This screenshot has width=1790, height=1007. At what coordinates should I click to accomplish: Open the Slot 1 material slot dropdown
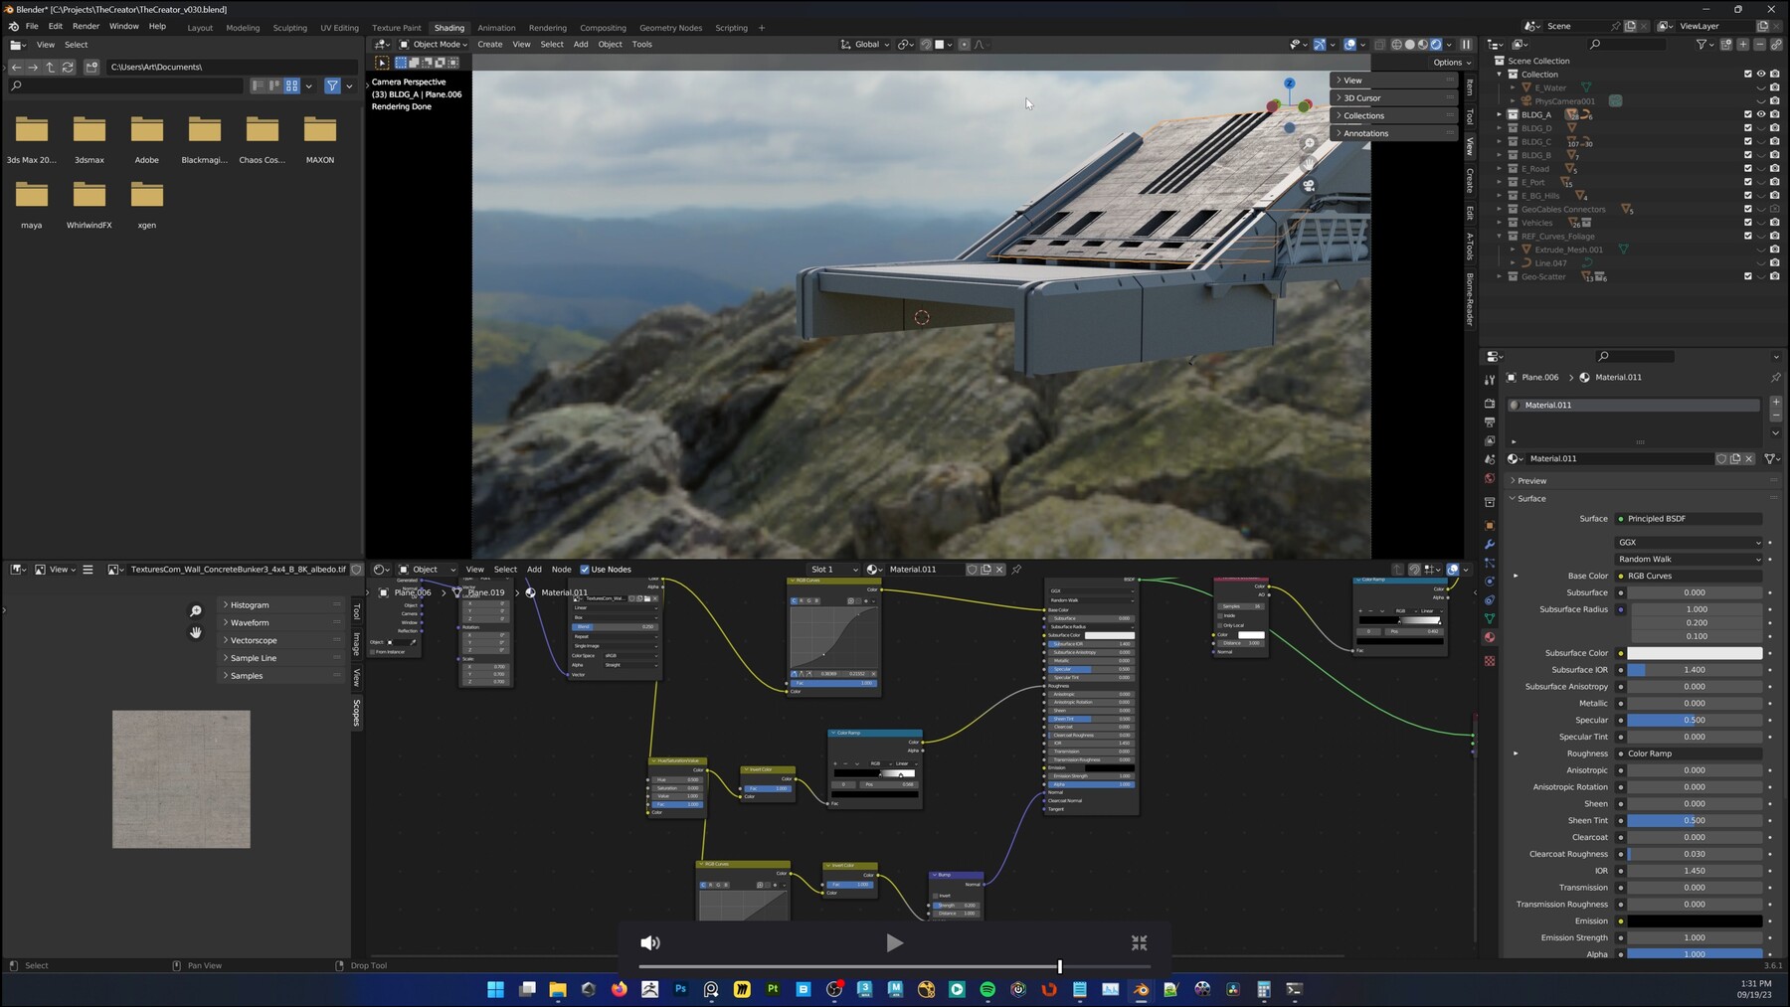point(833,570)
